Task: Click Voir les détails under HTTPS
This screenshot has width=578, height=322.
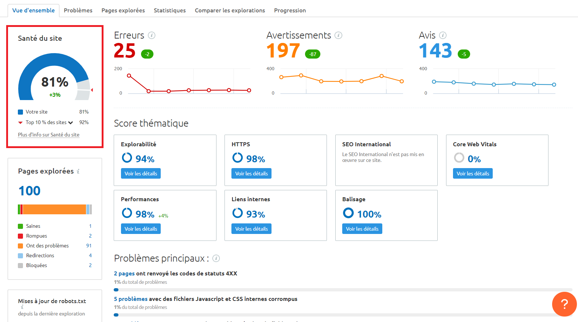Action: click(x=251, y=174)
